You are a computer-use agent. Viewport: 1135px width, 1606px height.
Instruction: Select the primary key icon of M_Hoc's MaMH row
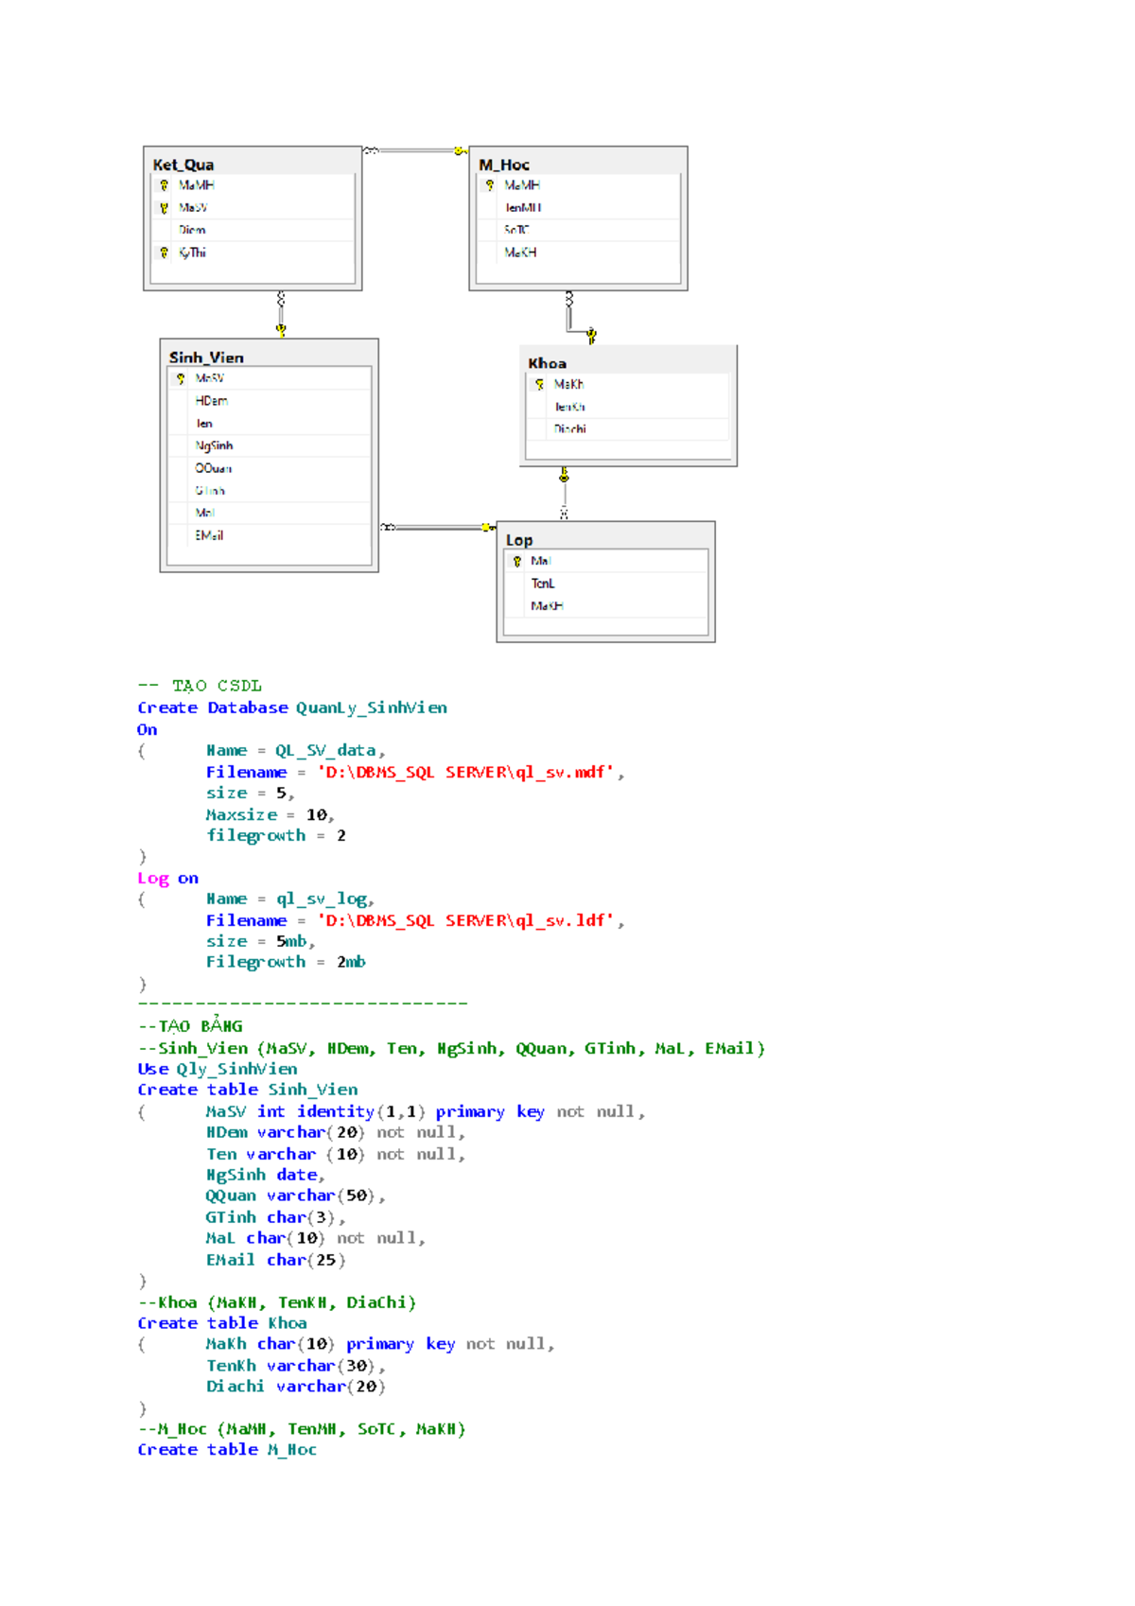click(490, 185)
